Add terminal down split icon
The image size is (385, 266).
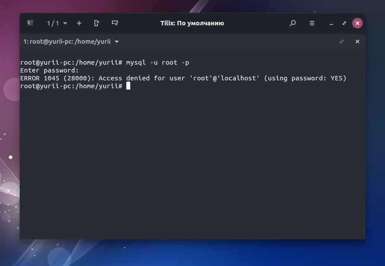tap(115, 23)
